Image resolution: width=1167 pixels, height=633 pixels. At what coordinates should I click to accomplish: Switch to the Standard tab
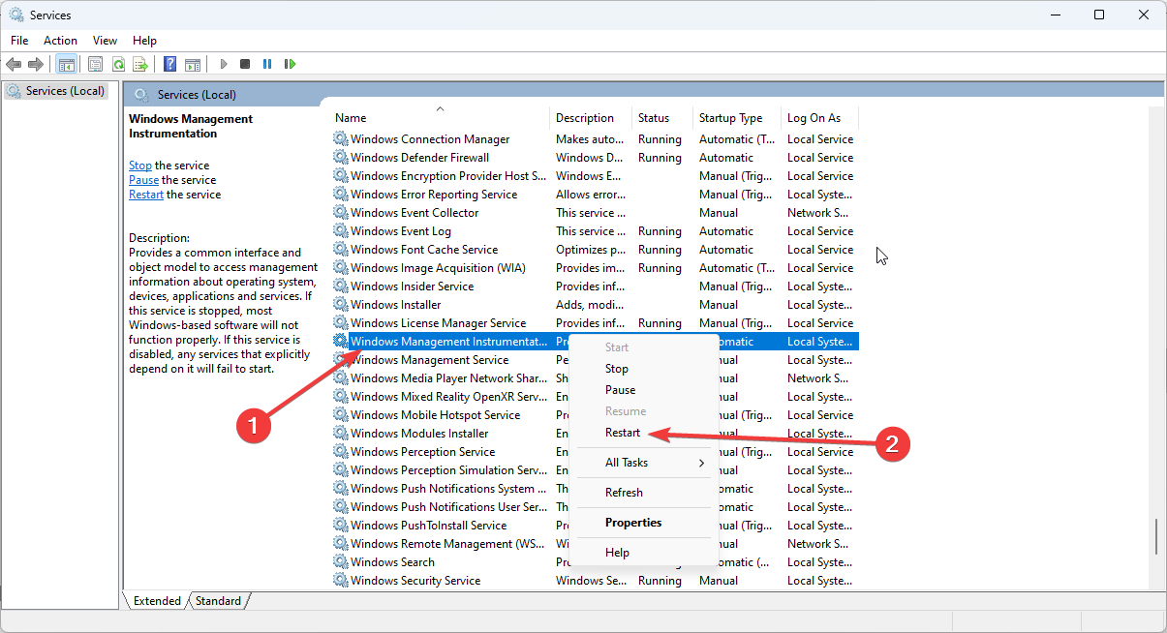coord(218,601)
